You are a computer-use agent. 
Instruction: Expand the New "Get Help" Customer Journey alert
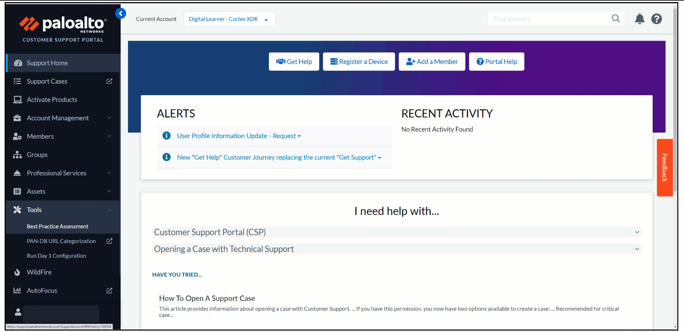point(279,157)
